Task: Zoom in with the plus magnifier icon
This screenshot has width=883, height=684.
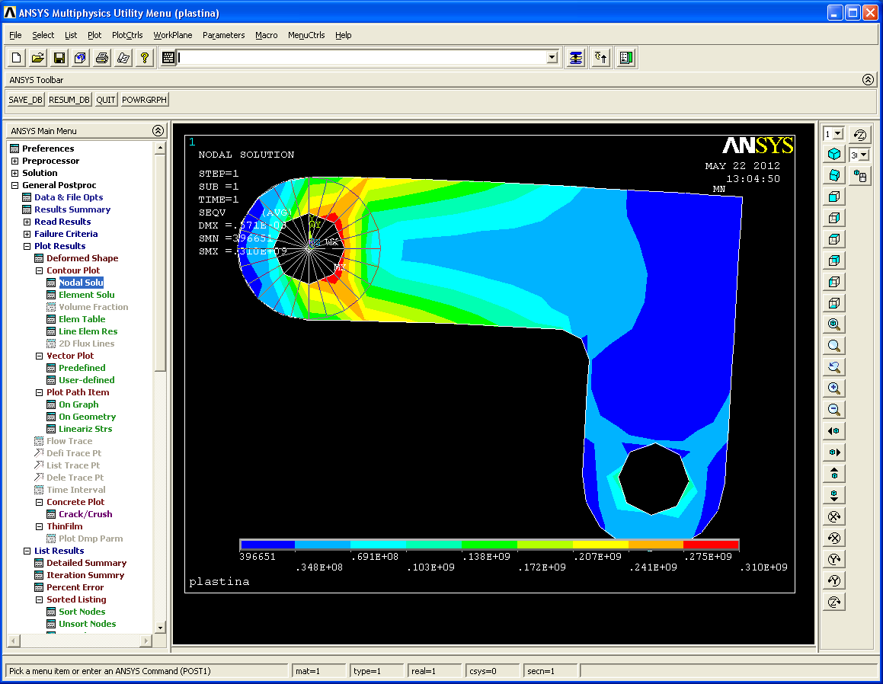Action: pos(834,388)
